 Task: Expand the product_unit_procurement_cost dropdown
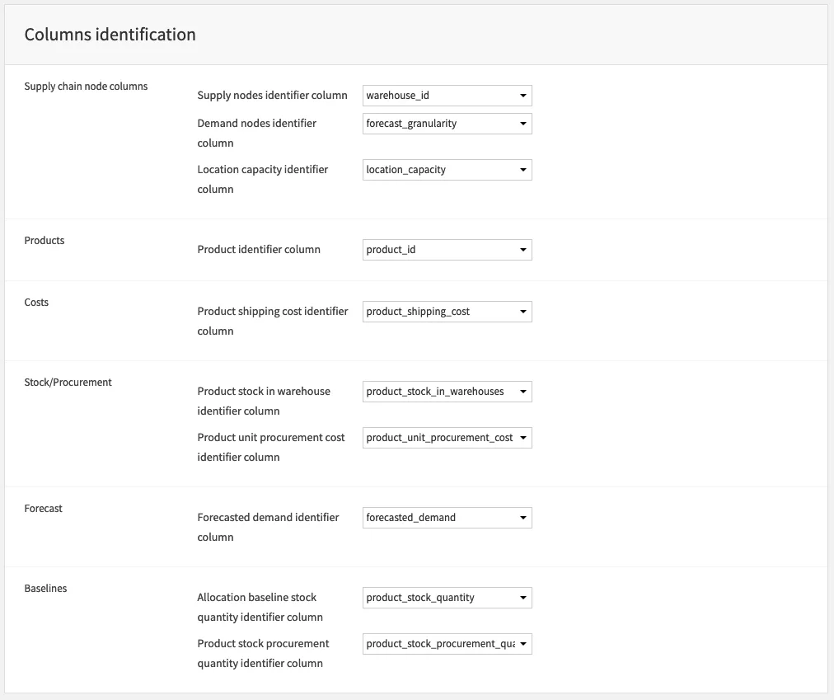click(x=447, y=438)
